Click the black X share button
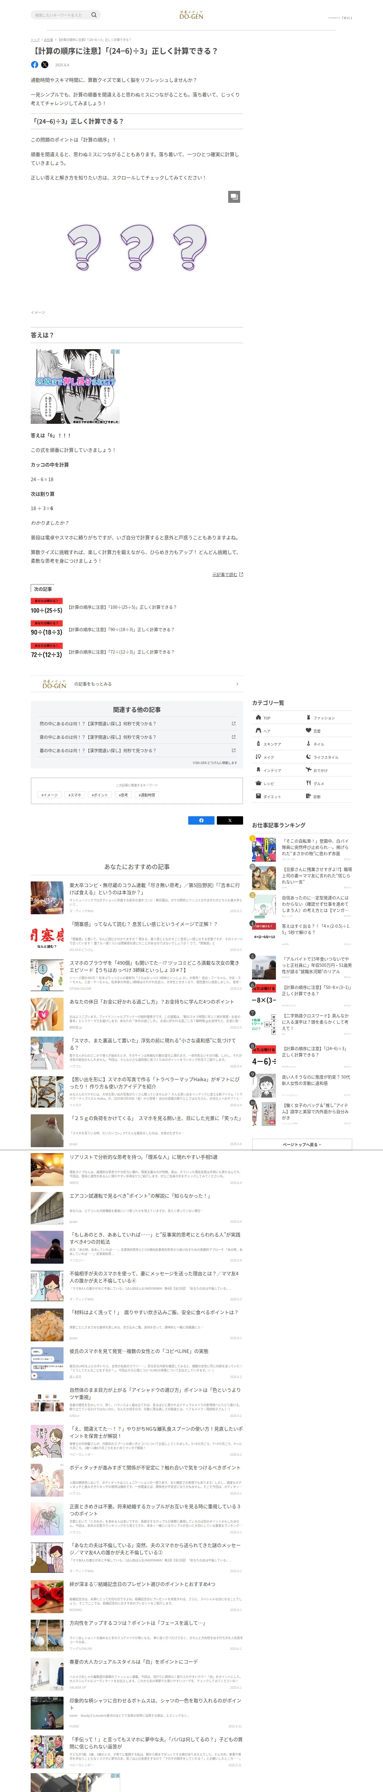The width and height of the screenshot is (383, 1792). (230, 820)
